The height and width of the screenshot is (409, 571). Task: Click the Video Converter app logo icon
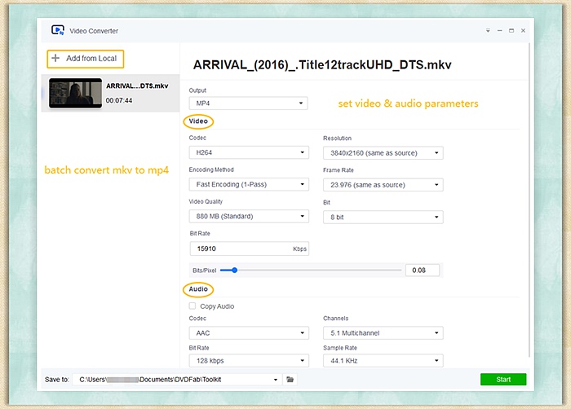pyautogui.click(x=58, y=30)
